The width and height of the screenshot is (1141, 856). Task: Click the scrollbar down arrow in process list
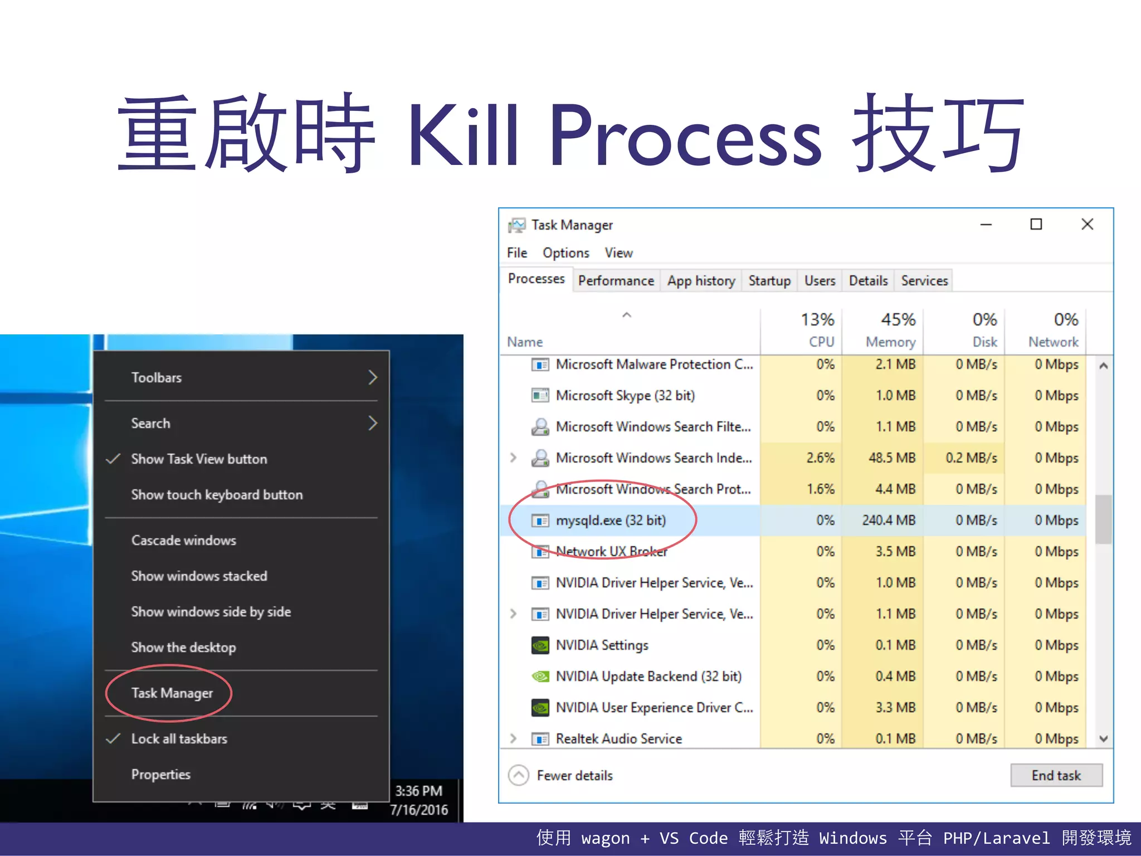pyautogui.click(x=1103, y=738)
